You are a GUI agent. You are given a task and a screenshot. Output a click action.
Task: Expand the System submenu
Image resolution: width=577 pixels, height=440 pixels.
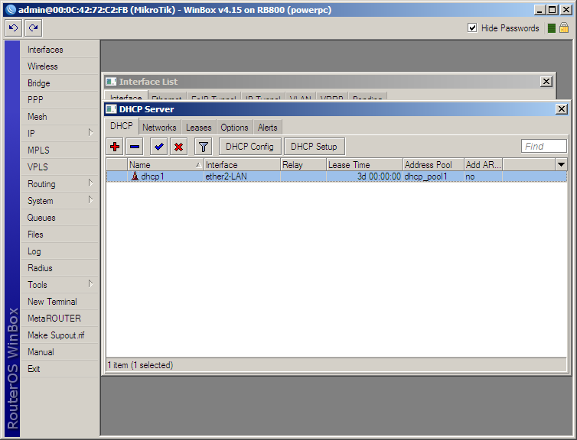click(x=91, y=200)
